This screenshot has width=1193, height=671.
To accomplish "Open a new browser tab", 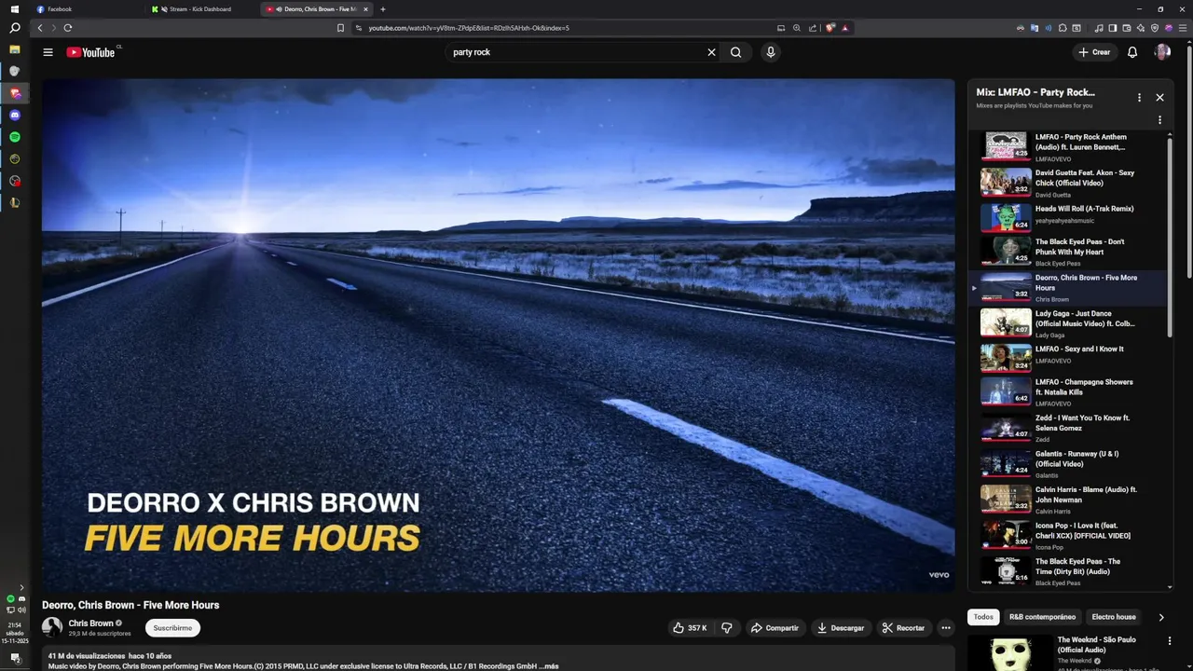I will [383, 9].
